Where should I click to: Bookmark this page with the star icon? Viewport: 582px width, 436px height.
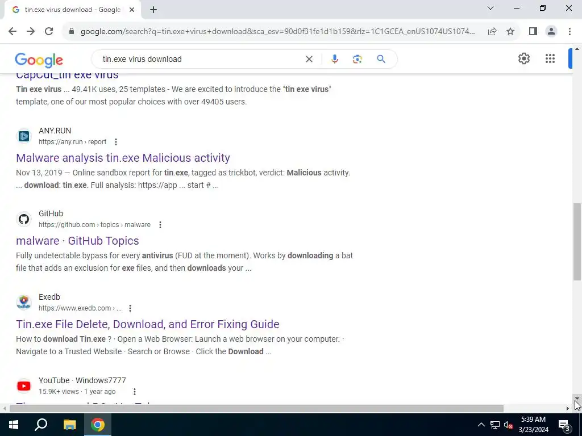pyautogui.click(x=510, y=32)
